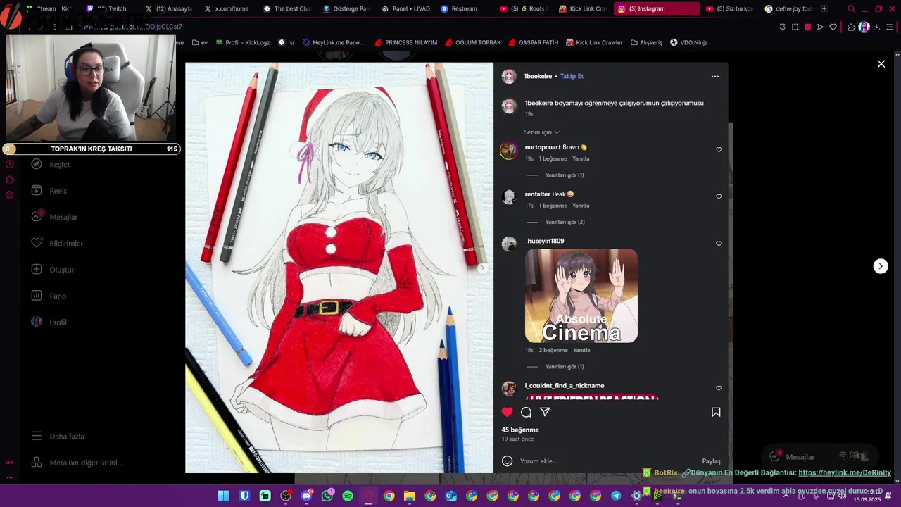Open the GASPAR FATİH bookmark

tap(533, 42)
